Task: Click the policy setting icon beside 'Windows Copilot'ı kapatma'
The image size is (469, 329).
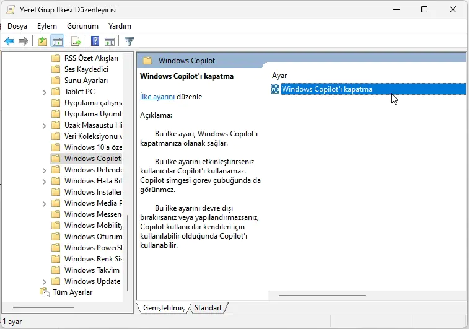Action: pyautogui.click(x=275, y=89)
